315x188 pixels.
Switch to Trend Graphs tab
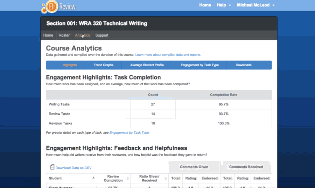click(104, 65)
